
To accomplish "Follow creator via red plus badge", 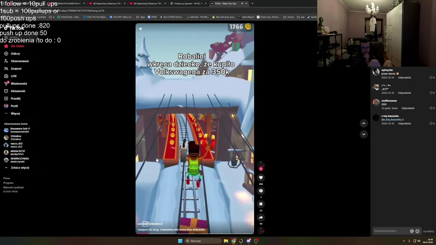I will [x=261, y=169].
